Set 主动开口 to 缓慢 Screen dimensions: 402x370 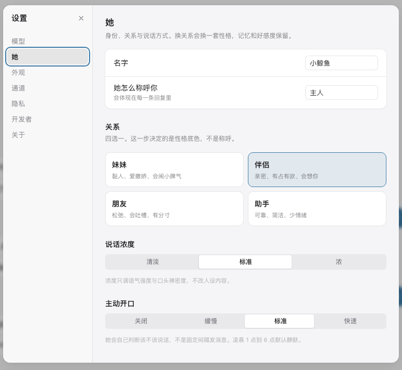point(211,321)
